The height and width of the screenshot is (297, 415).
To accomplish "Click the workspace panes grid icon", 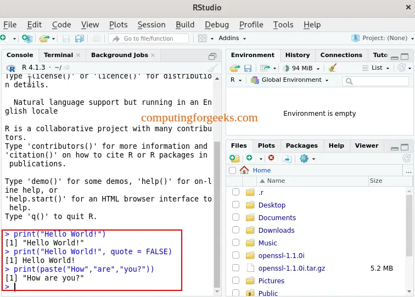I will coord(203,38).
